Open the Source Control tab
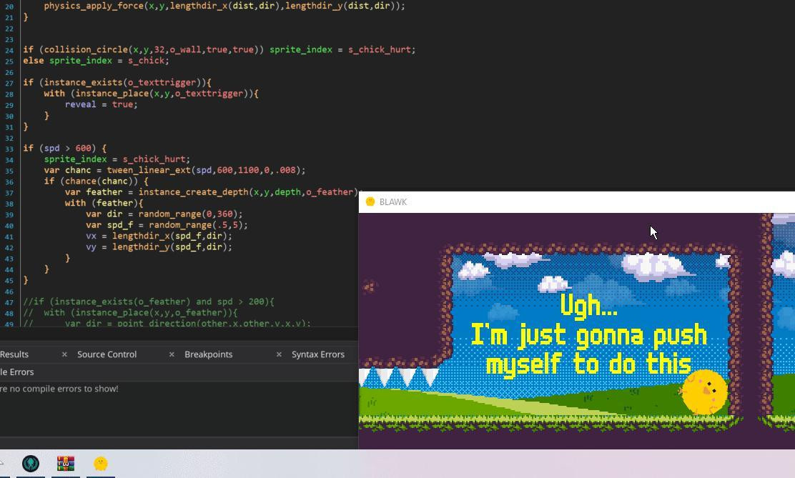Screen dimensions: 795x478 tap(107, 354)
